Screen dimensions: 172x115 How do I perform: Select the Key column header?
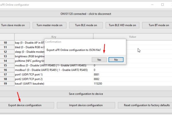point(54,37)
